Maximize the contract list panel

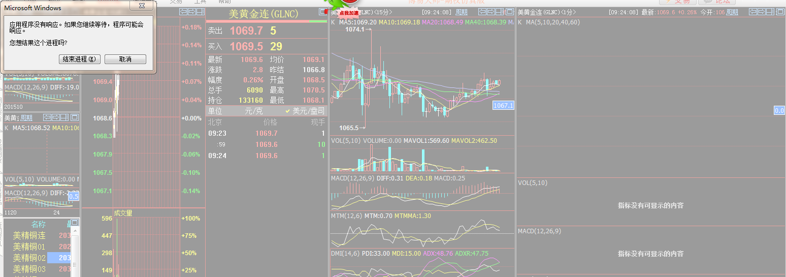tap(75, 222)
